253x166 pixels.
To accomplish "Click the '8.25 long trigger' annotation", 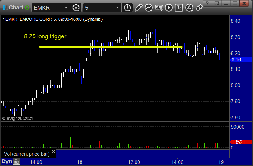I will [45, 36].
